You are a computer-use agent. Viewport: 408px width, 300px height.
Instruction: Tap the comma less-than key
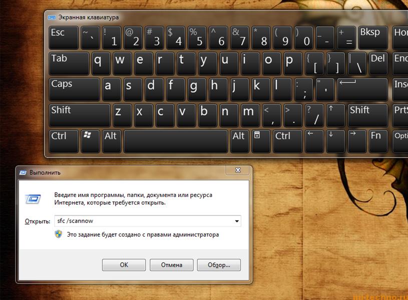(x=272, y=115)
